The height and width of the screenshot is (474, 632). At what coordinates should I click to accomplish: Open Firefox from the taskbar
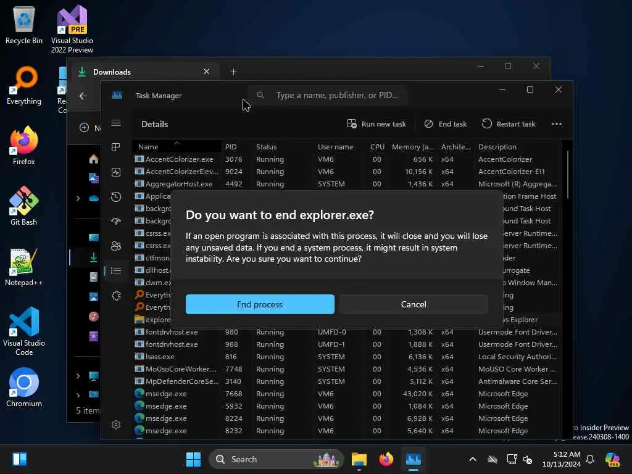pyautogui.click(x=386, y=459)
